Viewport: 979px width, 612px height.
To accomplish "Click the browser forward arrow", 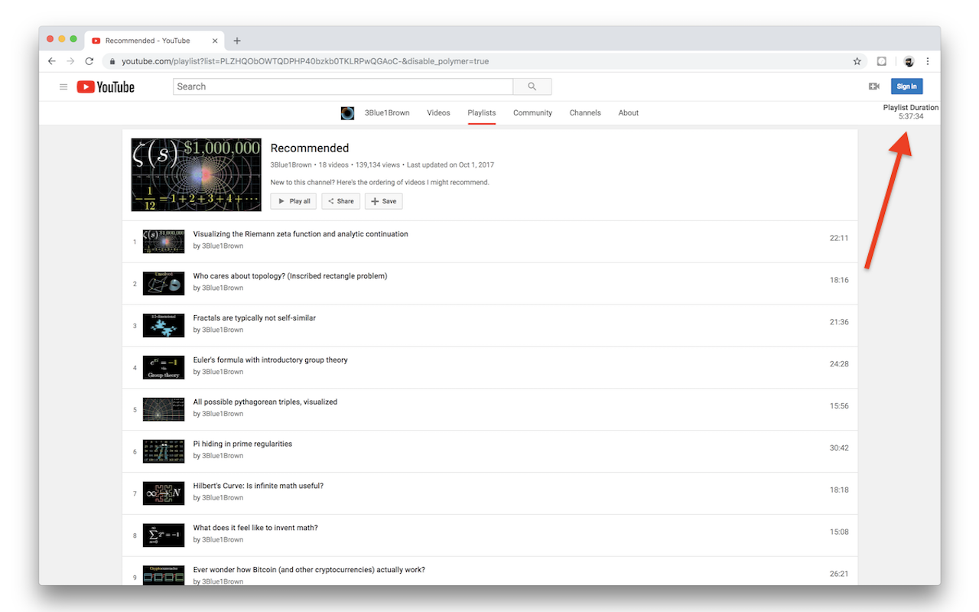I will (x=70, y=61).
